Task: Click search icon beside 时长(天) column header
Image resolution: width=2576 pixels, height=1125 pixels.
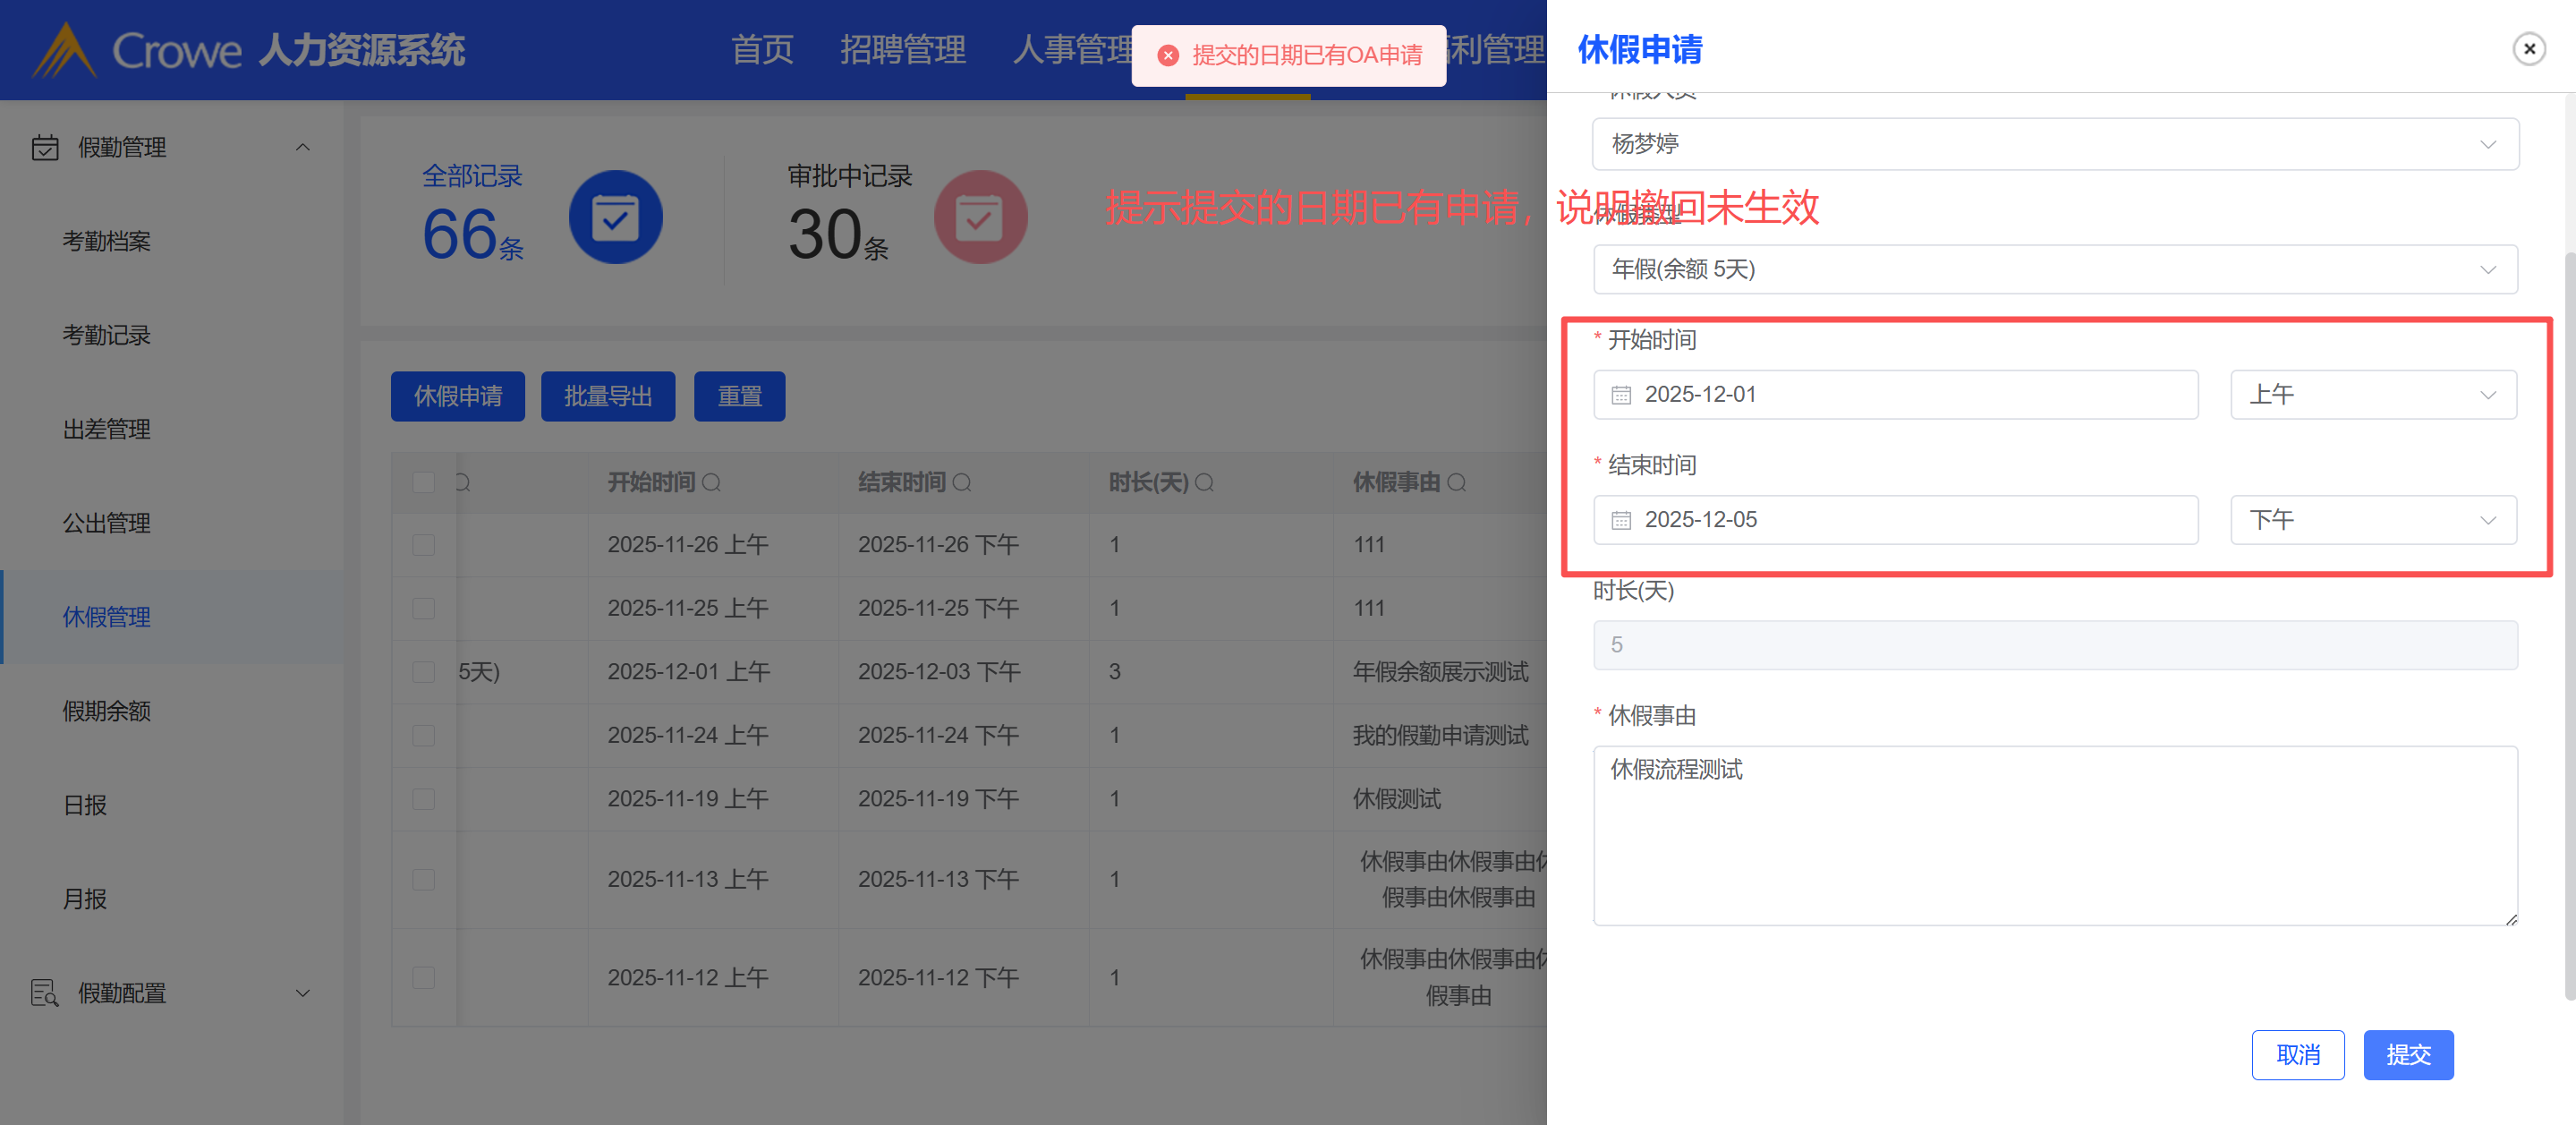Action: click(x=1204, y=483)
